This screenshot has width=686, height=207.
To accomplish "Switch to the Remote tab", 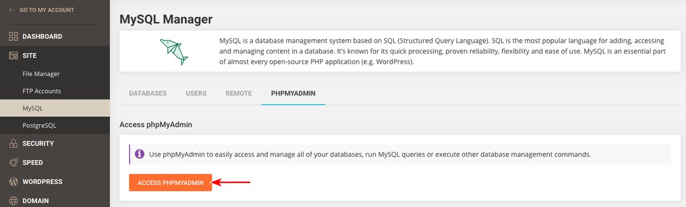I will 238,93.
